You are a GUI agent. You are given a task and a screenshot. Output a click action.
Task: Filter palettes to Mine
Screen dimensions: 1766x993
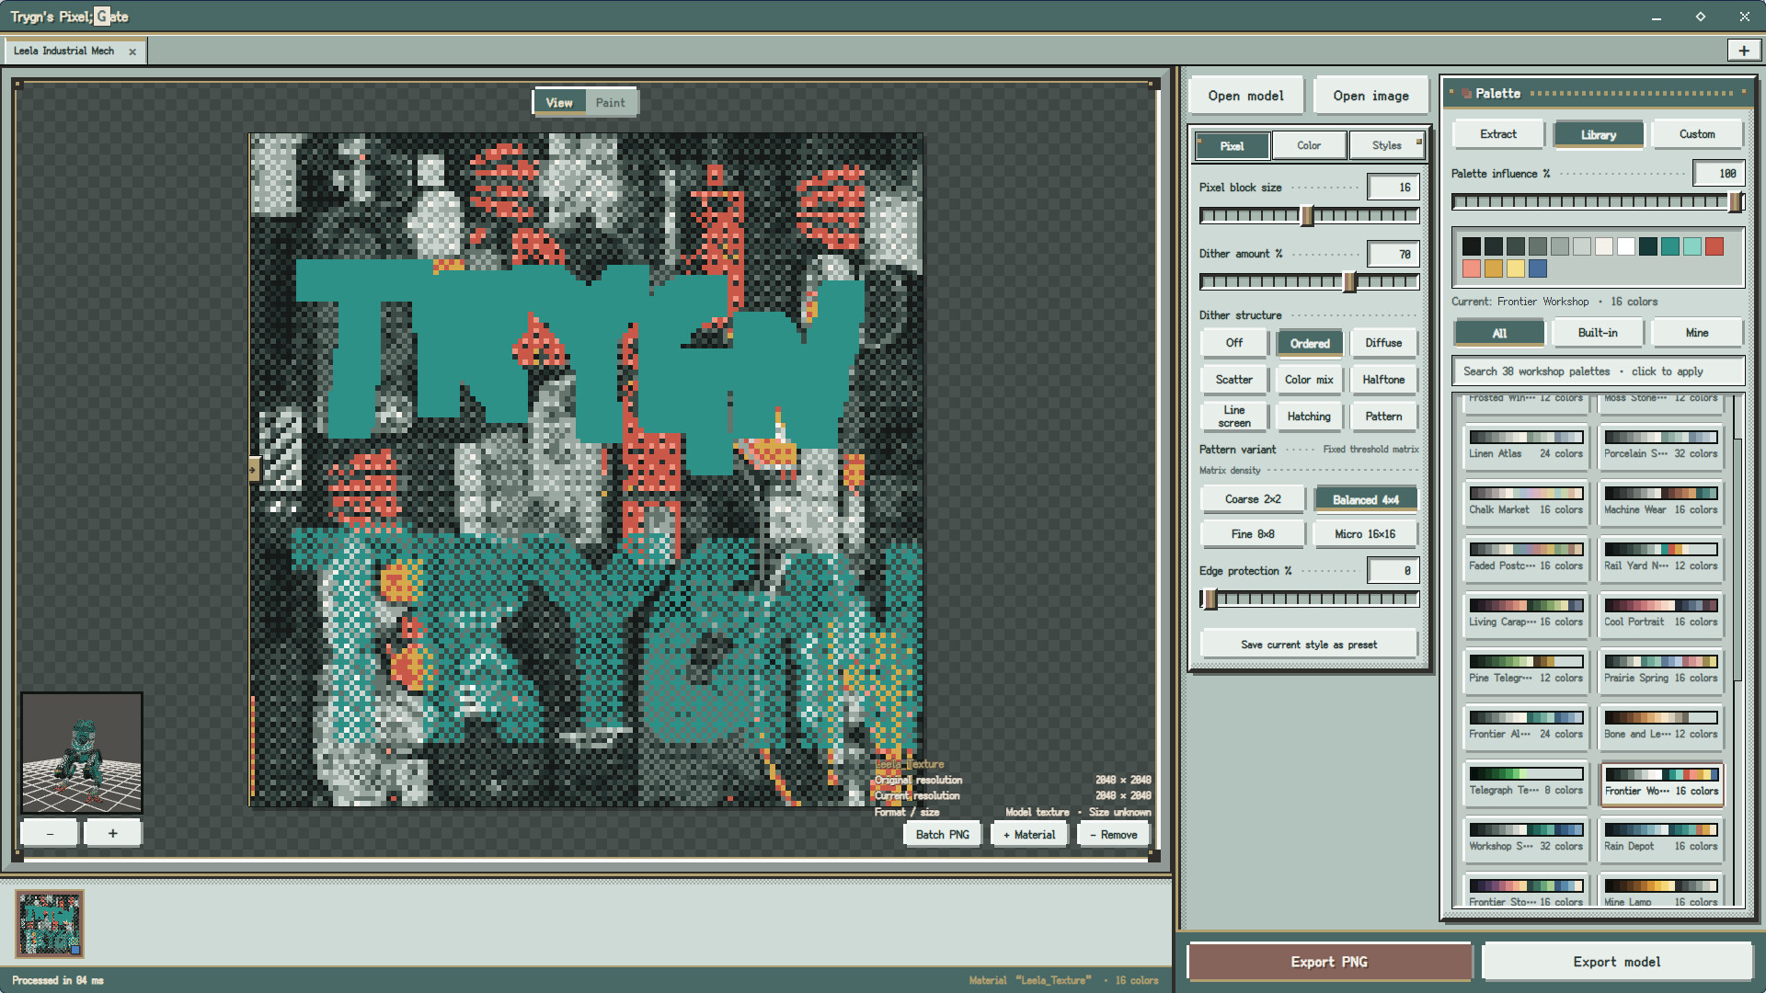tap(1697, 333)
